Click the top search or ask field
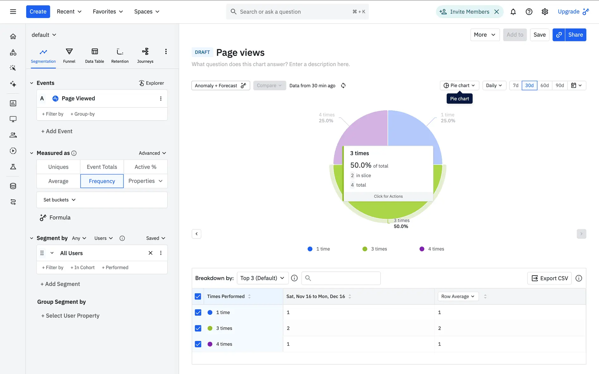Image resolution: width=599 pixels, height=374 pixels. (x=293, y=12)
